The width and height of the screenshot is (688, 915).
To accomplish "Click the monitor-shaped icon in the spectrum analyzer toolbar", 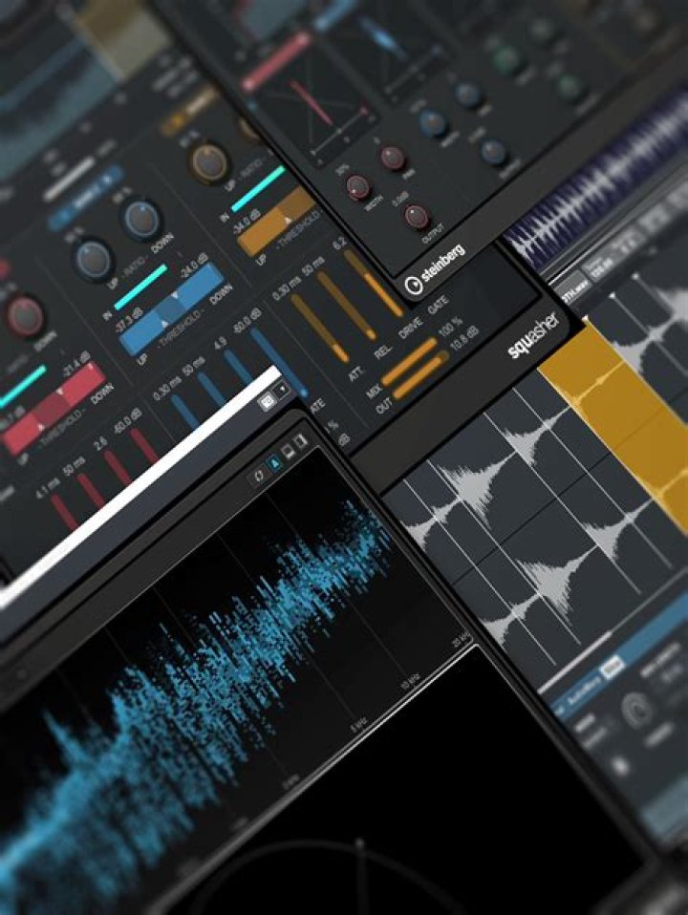I will point(288,452).
